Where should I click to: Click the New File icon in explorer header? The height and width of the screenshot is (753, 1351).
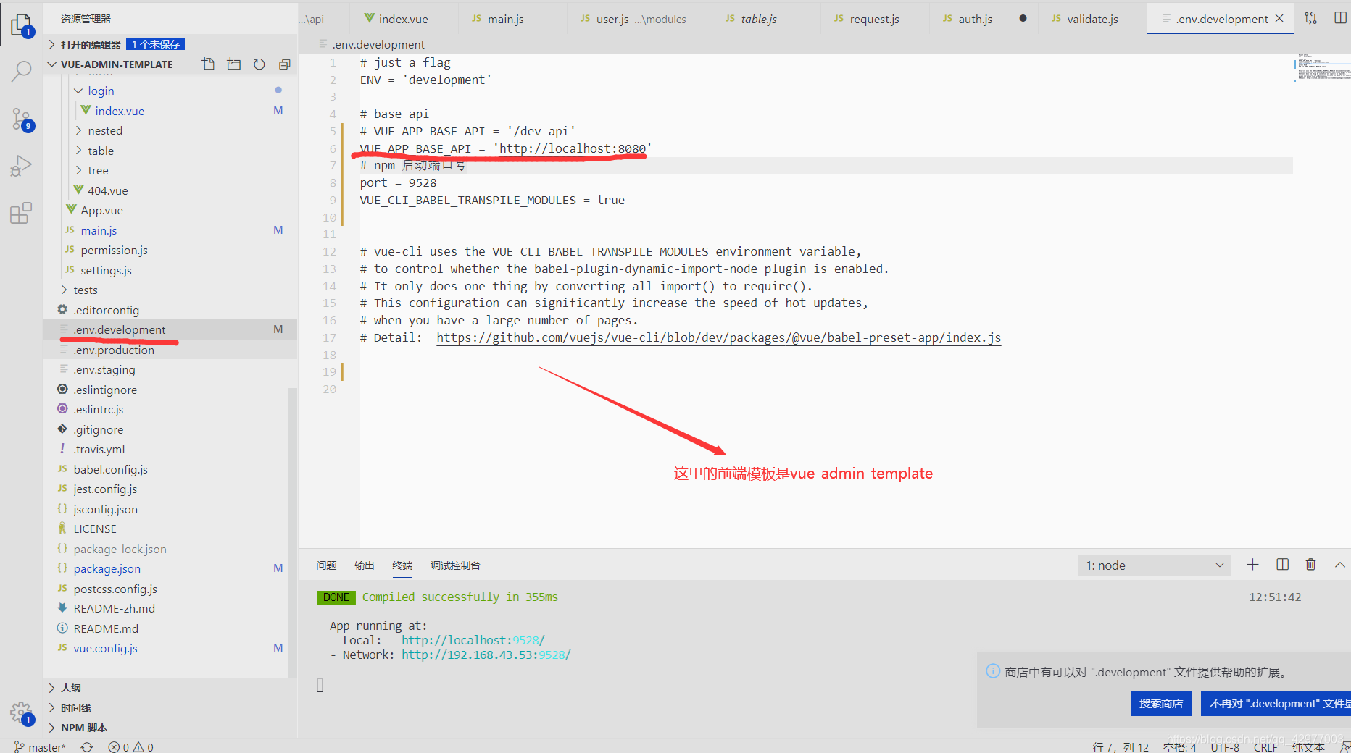point(209,64)
